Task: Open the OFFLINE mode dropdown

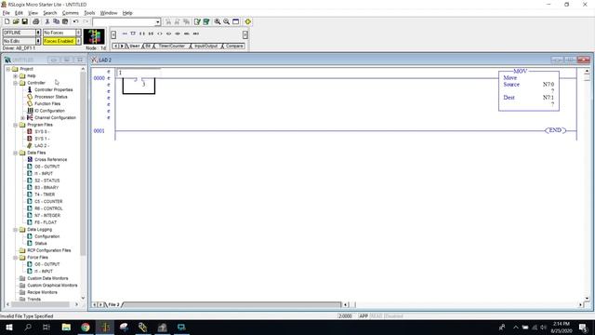Action: pyautogui.click(x=38, y=33)
